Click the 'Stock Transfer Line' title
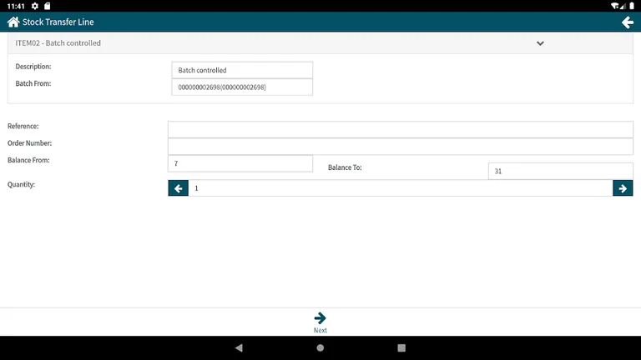The width and height of the screenshot is (641, 360). pyautogui.click(x=58, y=22)
